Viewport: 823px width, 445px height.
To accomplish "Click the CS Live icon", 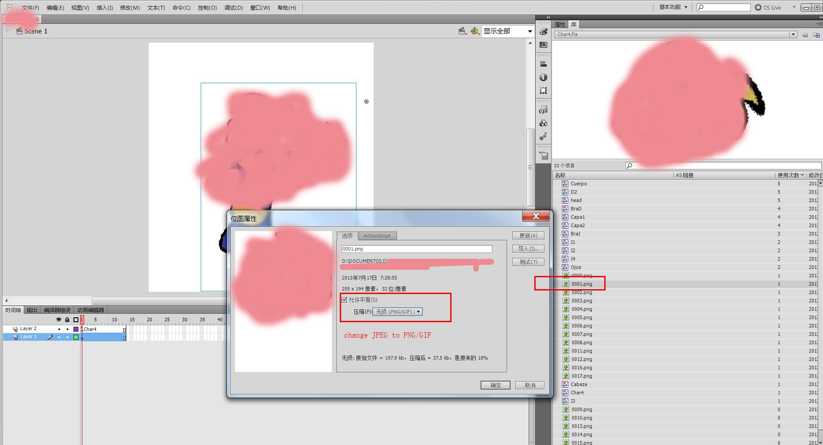I will [x=758, y=7].
